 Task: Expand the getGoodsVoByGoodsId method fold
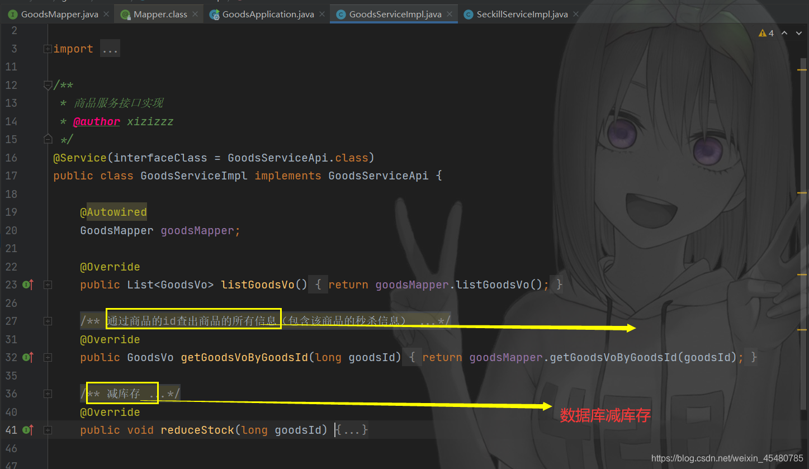48,358
